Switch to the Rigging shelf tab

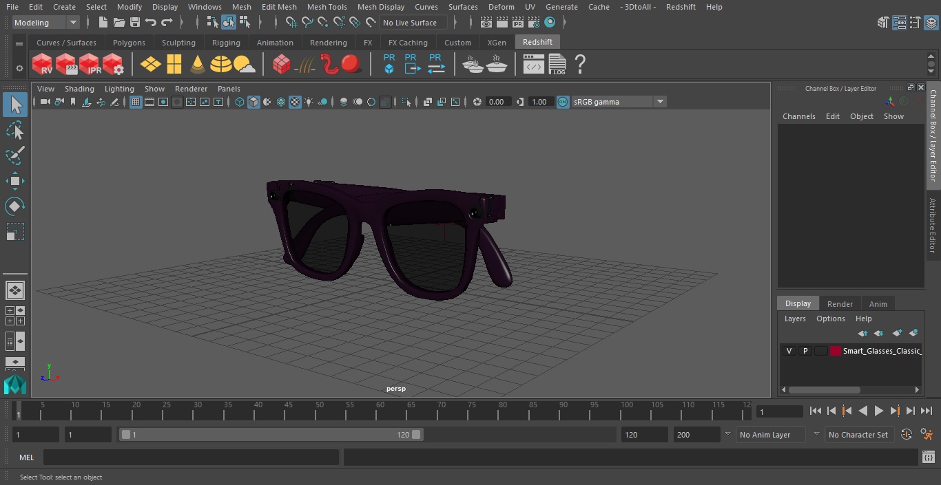[x=226, y=43]
